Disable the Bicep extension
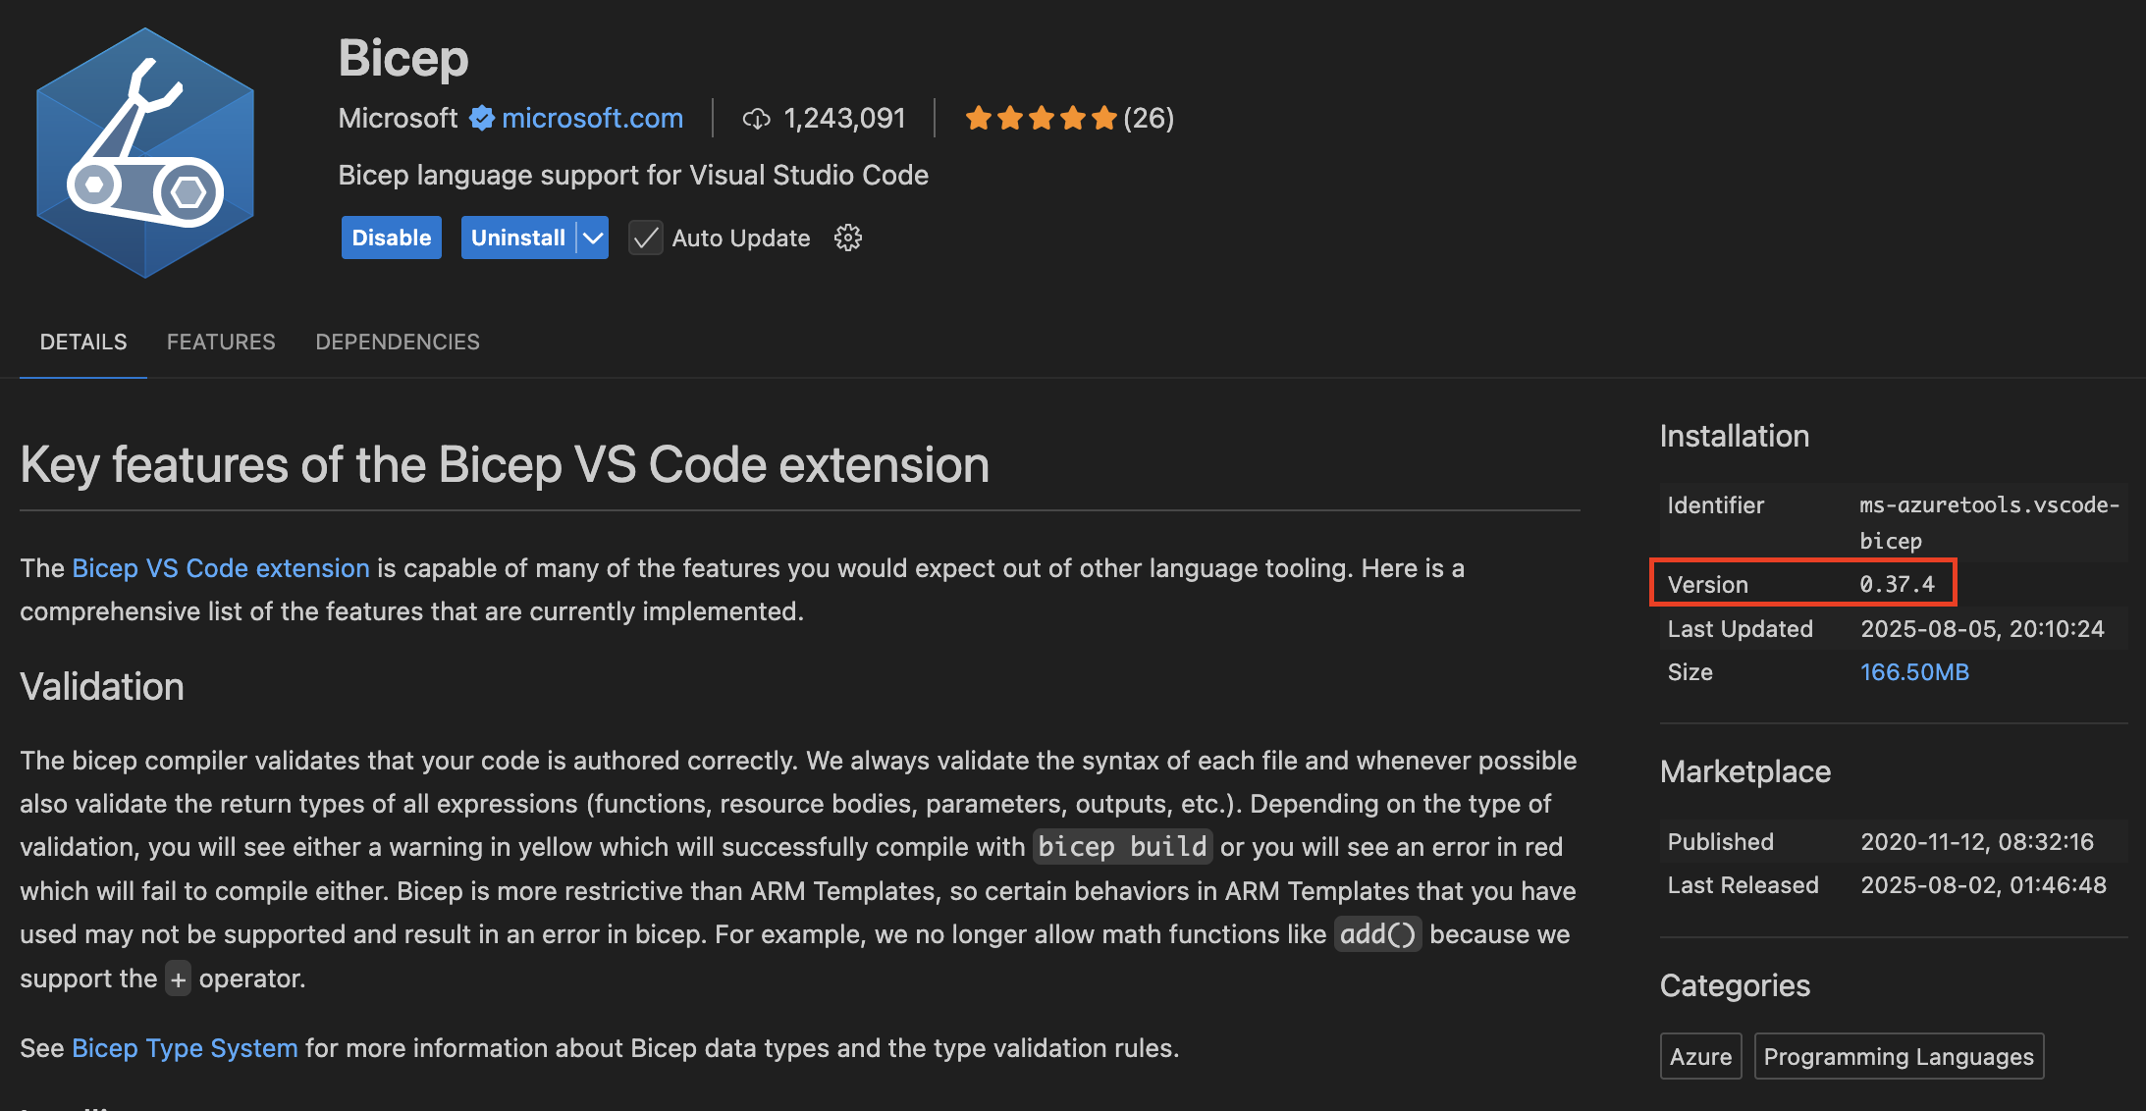 [x=391, y=237]
